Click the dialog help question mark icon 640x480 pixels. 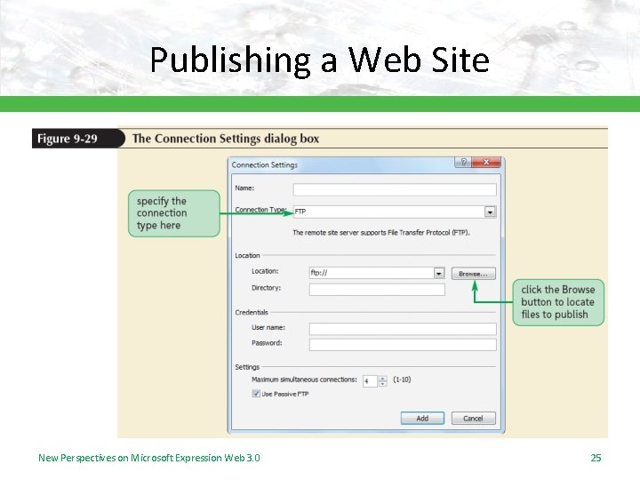tap(463, 162)
